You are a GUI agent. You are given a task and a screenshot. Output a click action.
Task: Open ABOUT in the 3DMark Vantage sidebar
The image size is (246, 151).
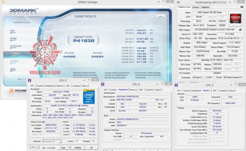click(x=13, y=69)
